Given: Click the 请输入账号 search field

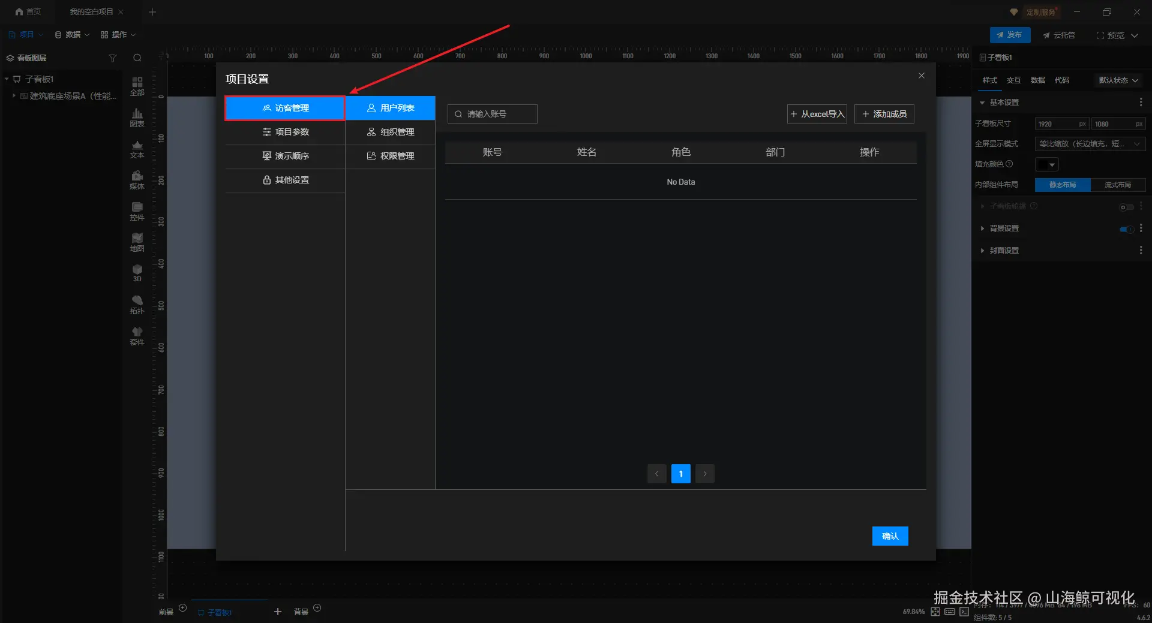Looking at the screenshot, I should (493, 114).
